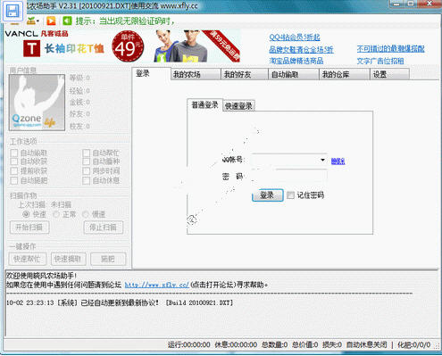The width and height of the screenshot is (442, 356).
Task: Select the 普通登录 sub-tab
Action: click(204, 104)
